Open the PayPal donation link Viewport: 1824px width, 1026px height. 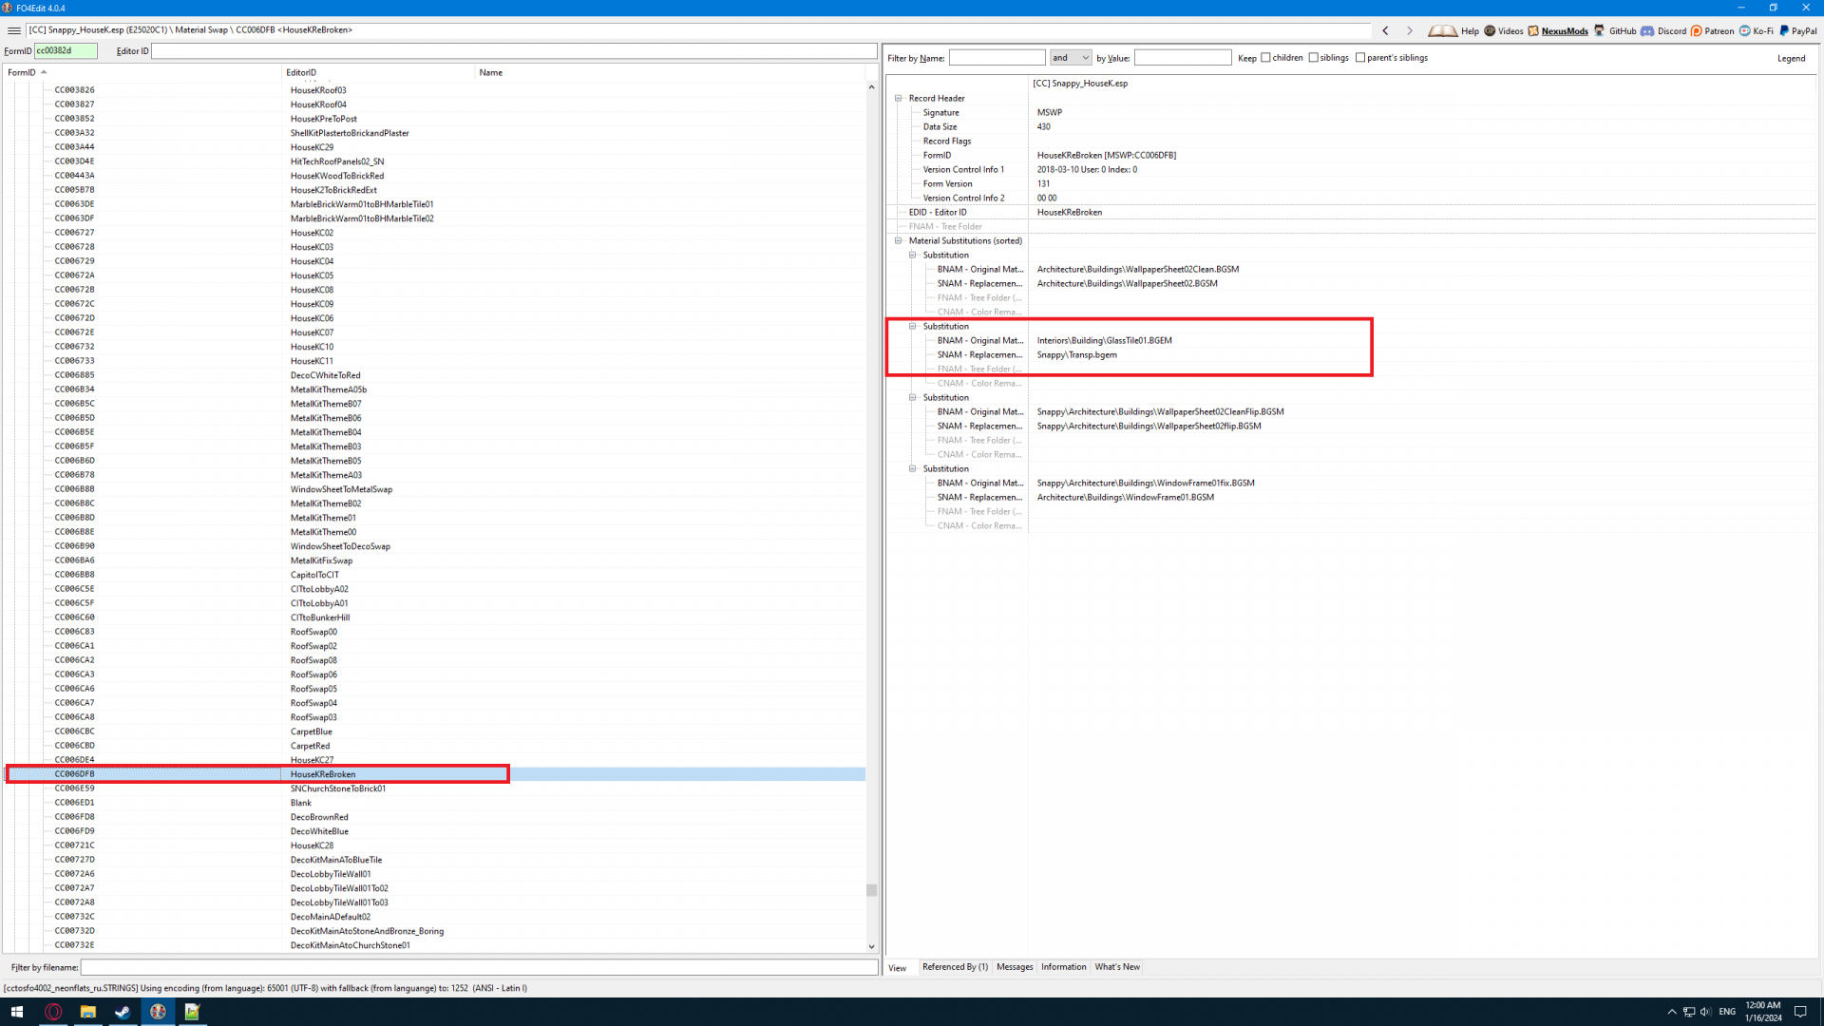(1797, 30)
